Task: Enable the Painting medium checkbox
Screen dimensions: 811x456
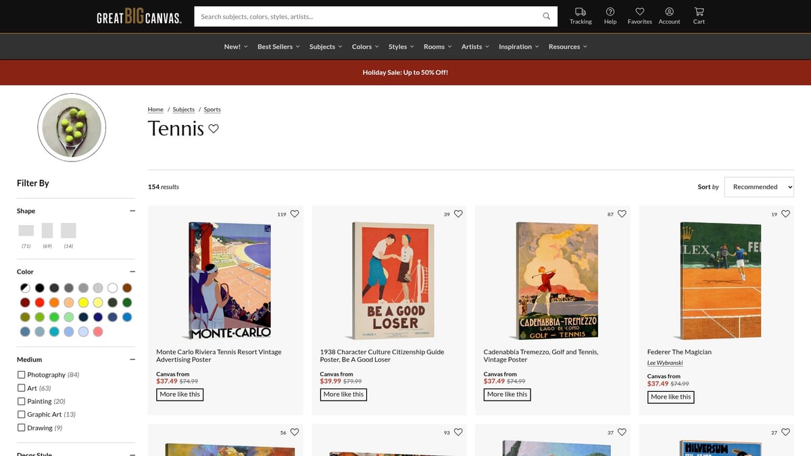Action: (x=22, y=401)
